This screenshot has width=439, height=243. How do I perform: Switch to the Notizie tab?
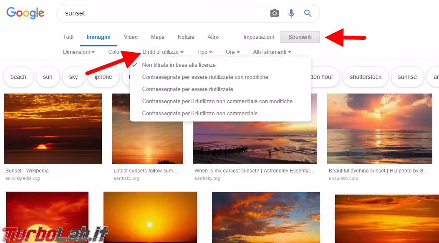pos(186,37)
